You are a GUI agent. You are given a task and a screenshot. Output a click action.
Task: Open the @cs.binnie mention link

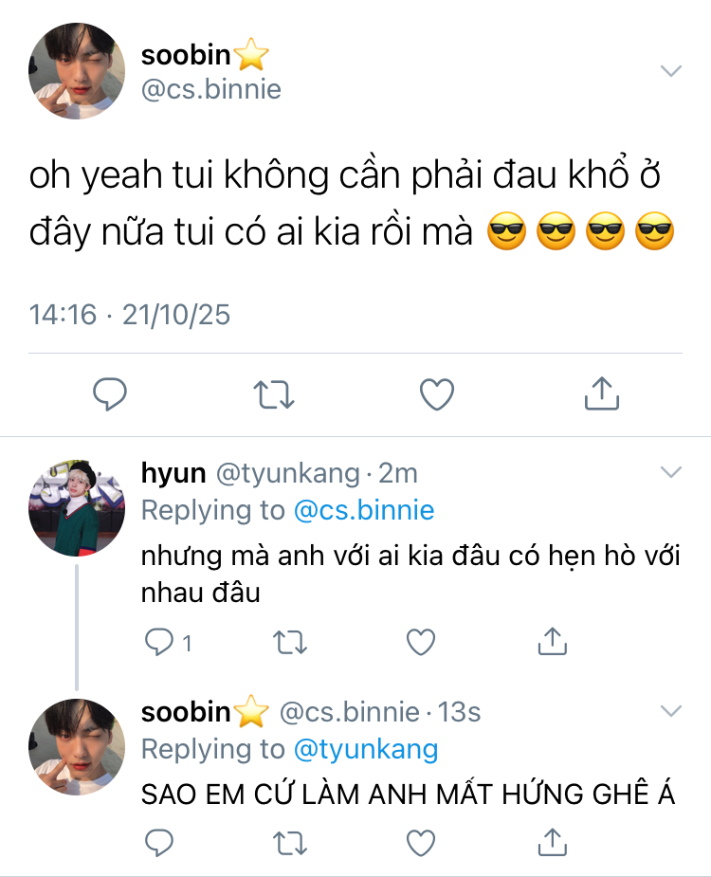pyautogui.click(x=364, y=510)
